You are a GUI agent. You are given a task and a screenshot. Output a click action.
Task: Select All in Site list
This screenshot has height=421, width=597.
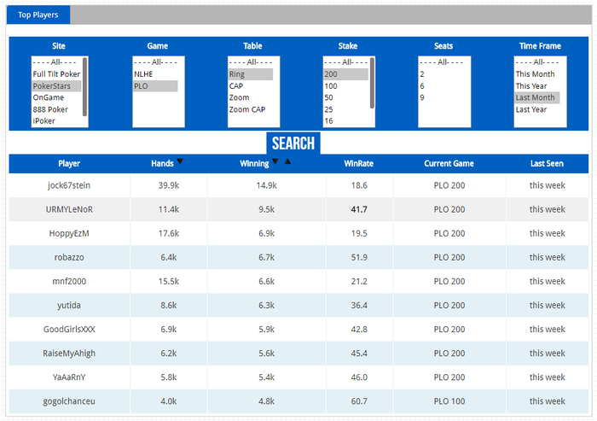point(56,62)
